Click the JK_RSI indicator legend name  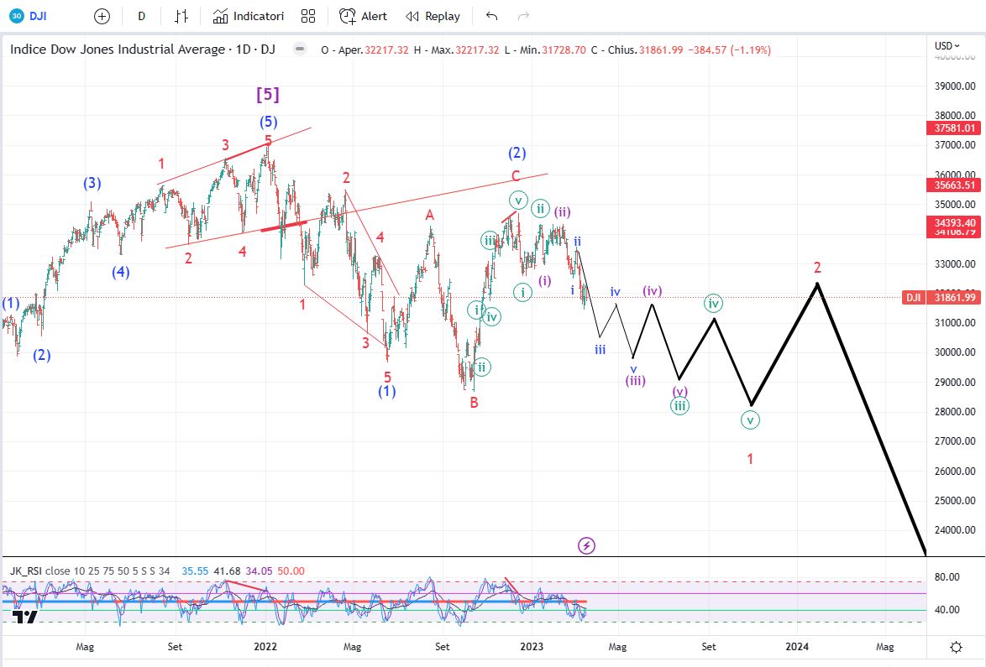26,571
